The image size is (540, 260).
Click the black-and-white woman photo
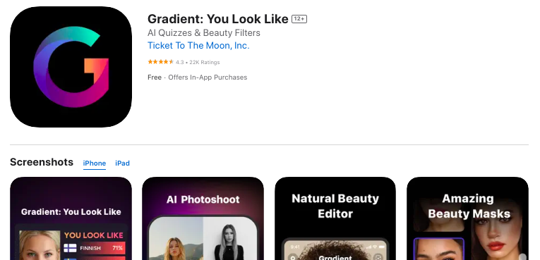[229, 241]
